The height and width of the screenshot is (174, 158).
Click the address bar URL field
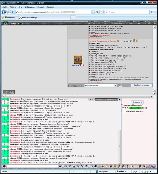(x=53, y=12)
